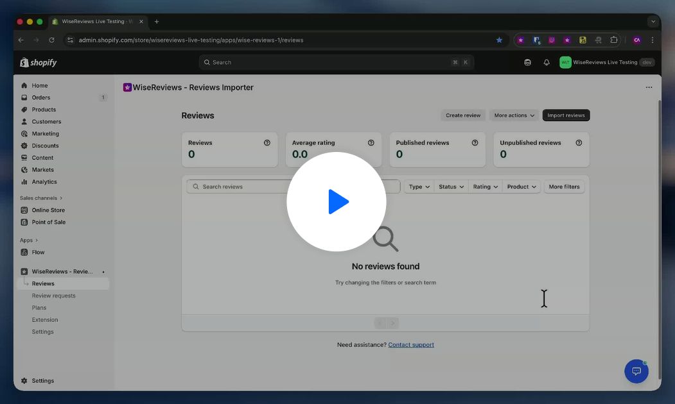Open the Product filter dropdown
This screenshot has width=675, height=404.
pos(522,187)
